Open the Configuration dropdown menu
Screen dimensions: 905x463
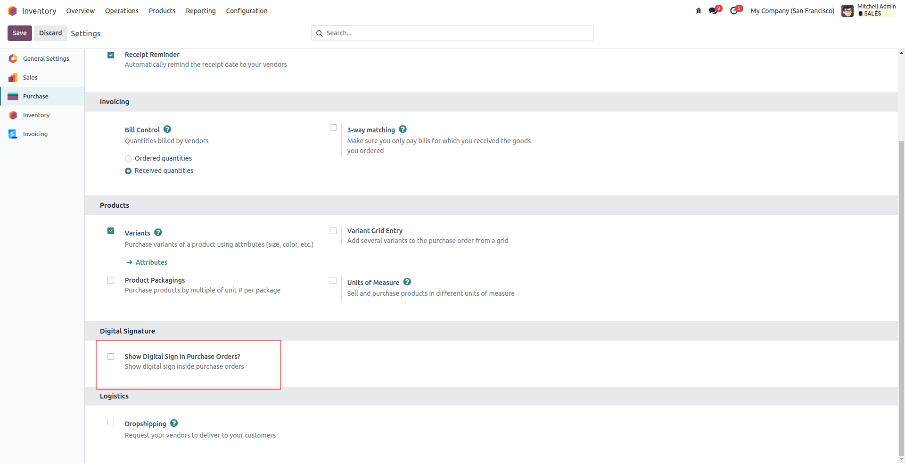pyautogui.click(x=247, y=11)
